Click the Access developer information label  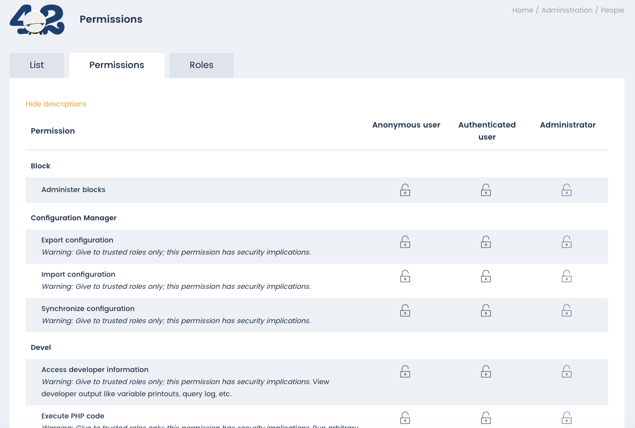tap(95, 370)
